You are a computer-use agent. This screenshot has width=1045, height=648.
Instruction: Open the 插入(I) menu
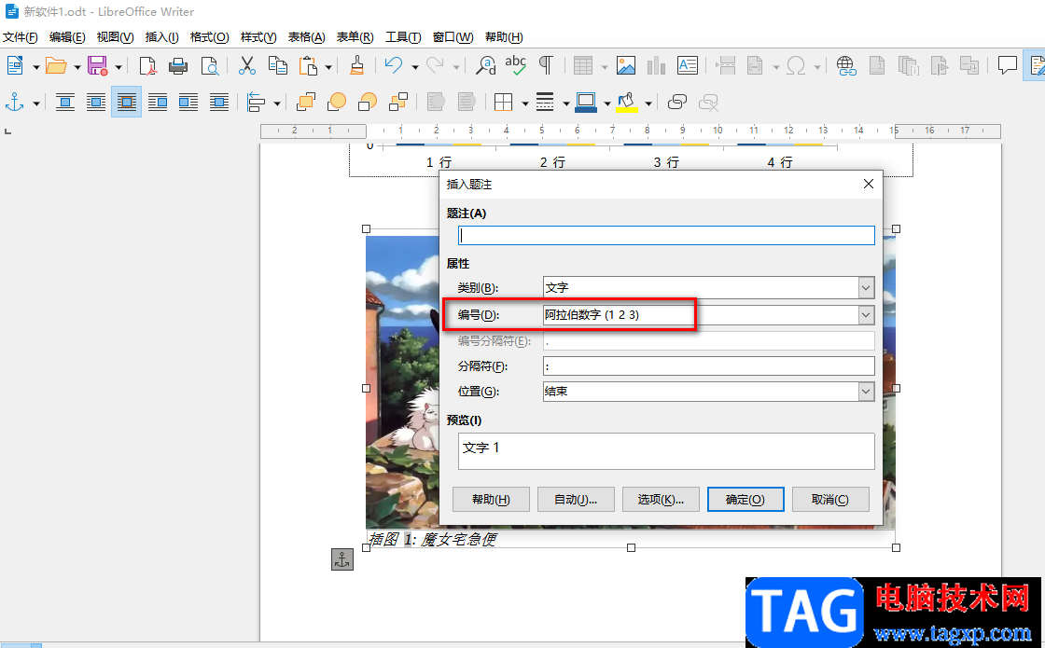[x=162, y=37]
